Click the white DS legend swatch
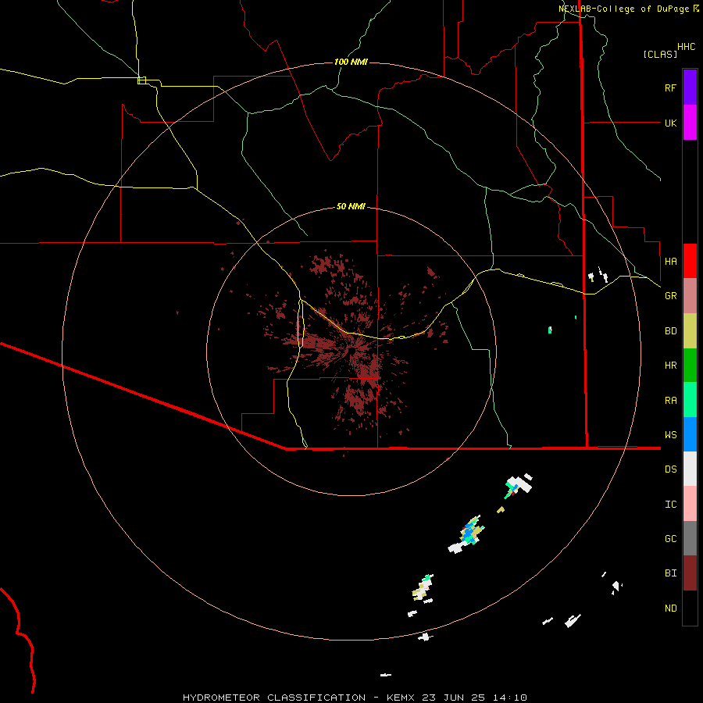The width and height of the screenshot is (703, 703). pos(690,469)
